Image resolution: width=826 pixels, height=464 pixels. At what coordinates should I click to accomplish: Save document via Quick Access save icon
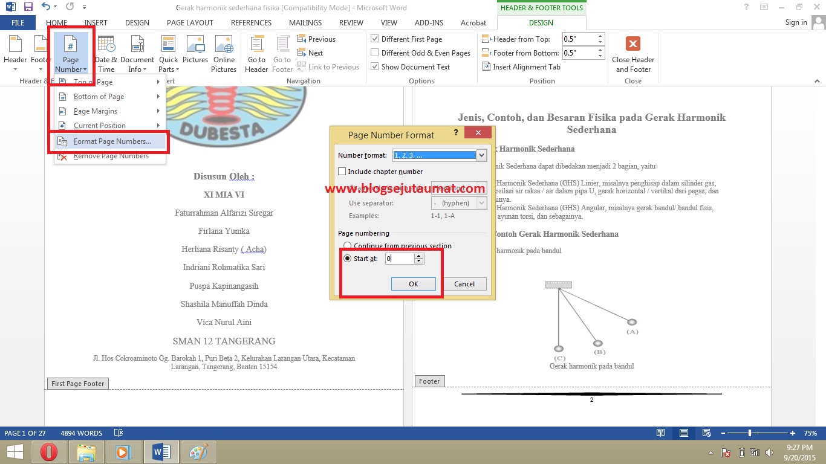tap(28, 7)
